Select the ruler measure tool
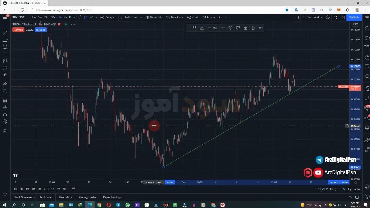Screen dimensions: 370x208 (x=5, y=84)
